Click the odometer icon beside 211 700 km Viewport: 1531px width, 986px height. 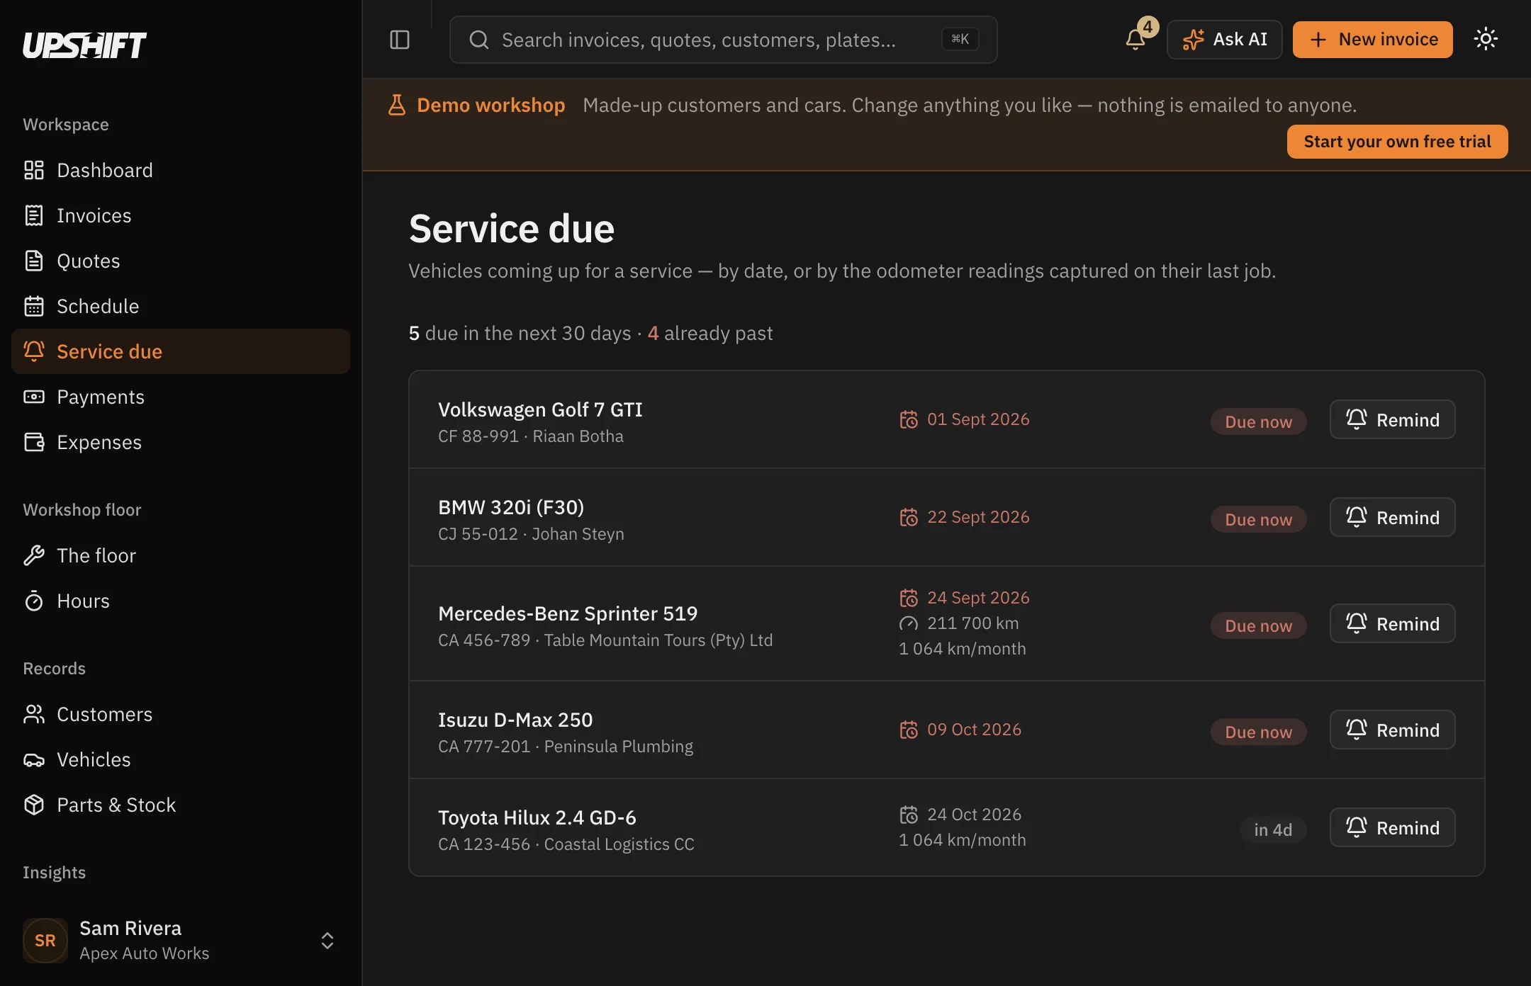coord(909,623)
